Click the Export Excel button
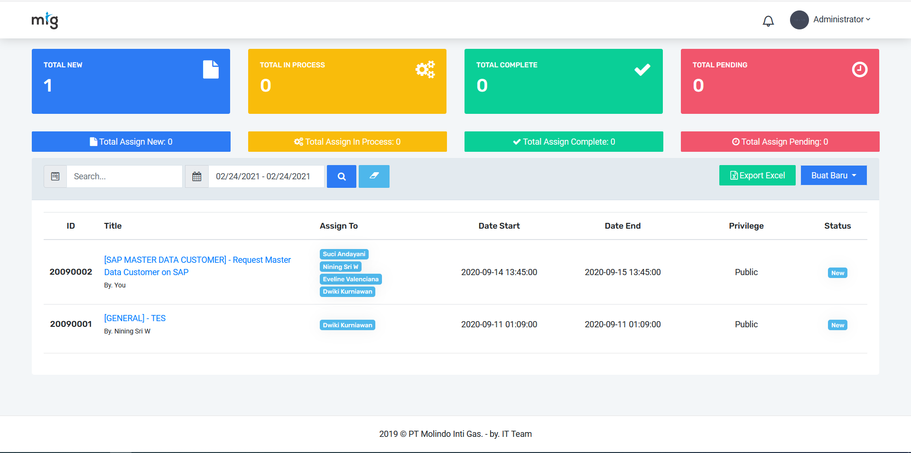The height and width of the screenshot is (453, 911). point(757,176)
